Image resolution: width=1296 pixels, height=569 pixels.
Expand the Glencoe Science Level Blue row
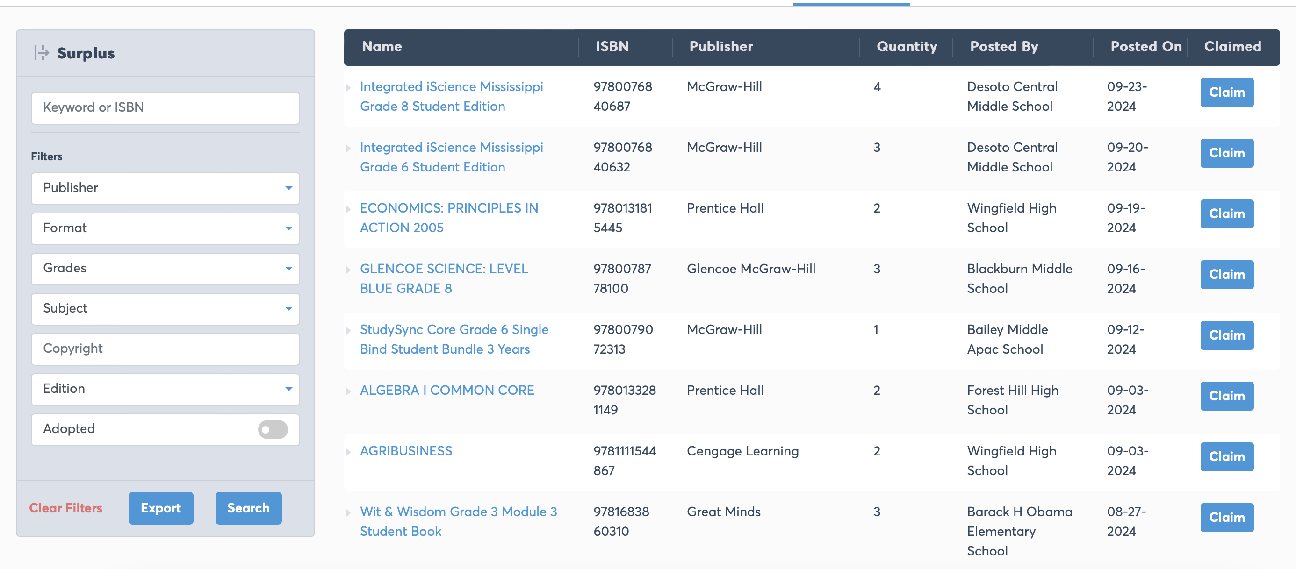click(349, 270)
